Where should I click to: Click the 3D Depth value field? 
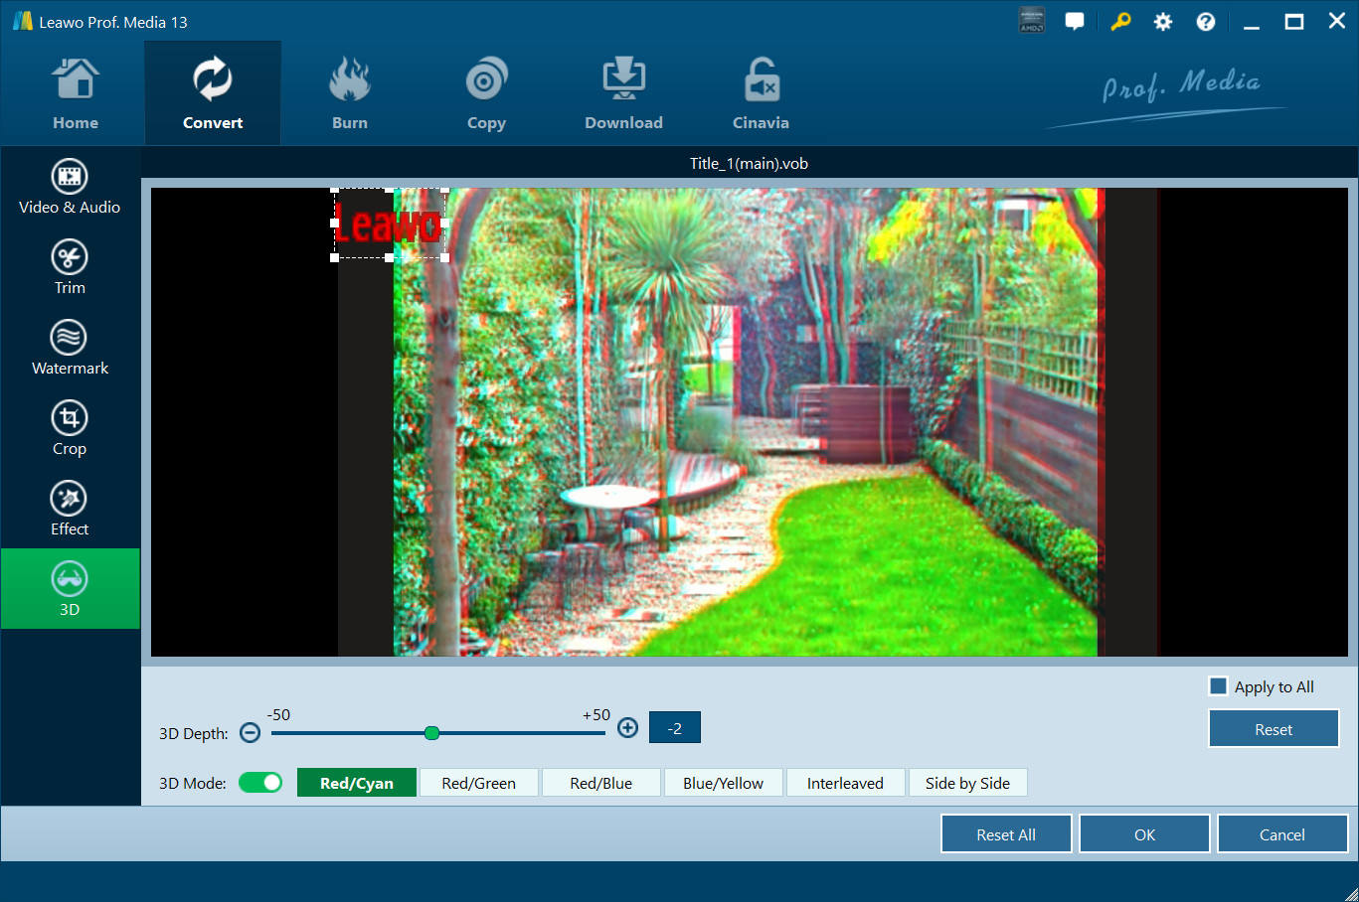(675, 728)
